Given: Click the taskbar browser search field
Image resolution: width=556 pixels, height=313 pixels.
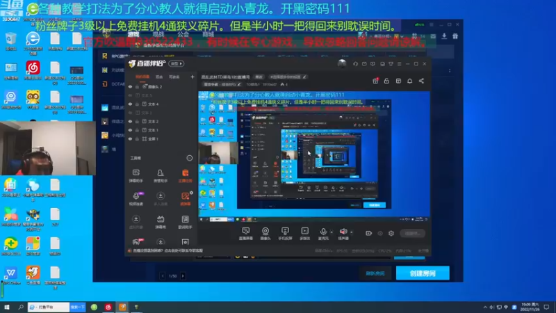Looking at the screenshot, I should (49, 307).
